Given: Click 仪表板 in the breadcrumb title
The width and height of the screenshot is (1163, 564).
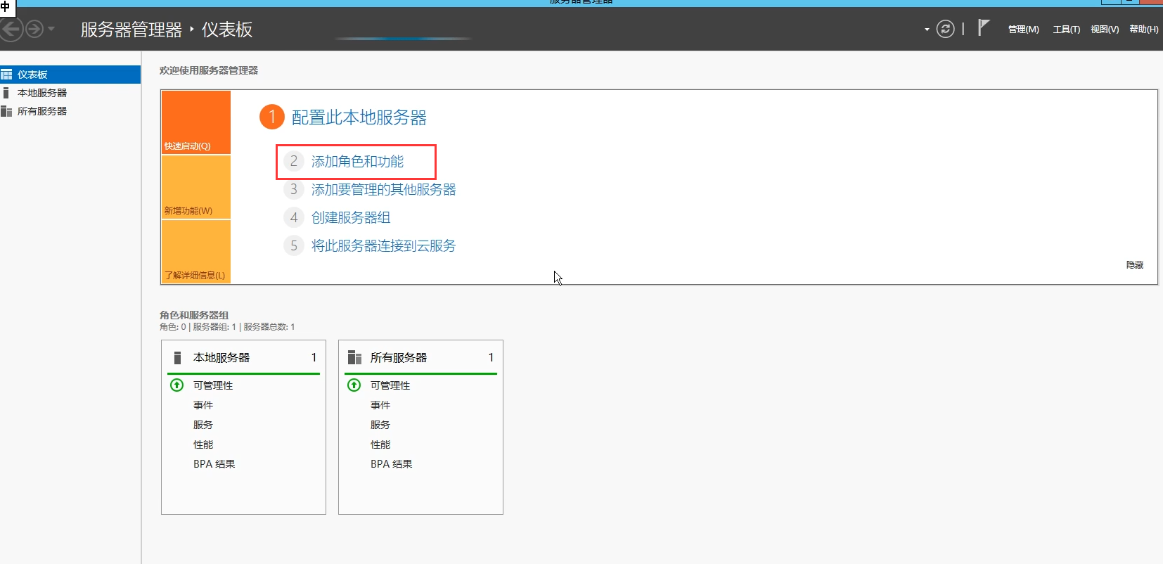Looking at the screenshot, I should (x=227, y=30).
